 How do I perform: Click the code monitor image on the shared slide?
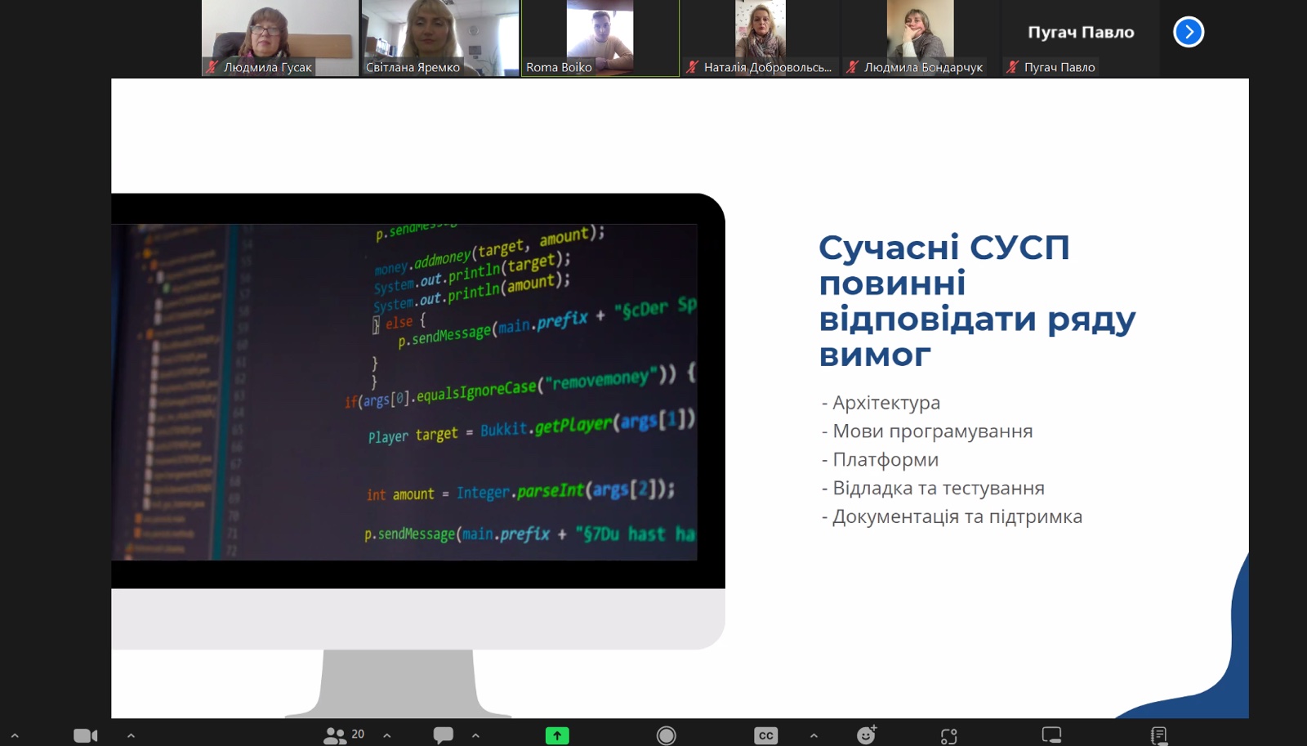[x=417, y=392]
